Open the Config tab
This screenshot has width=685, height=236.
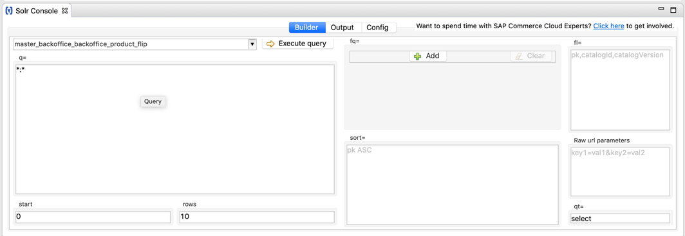pos(377,28)
